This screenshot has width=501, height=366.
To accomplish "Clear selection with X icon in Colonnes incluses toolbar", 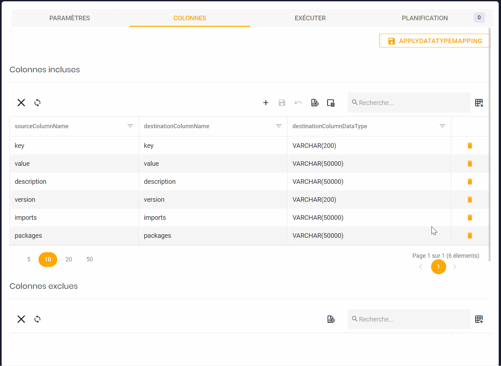I will pos(21,103).
